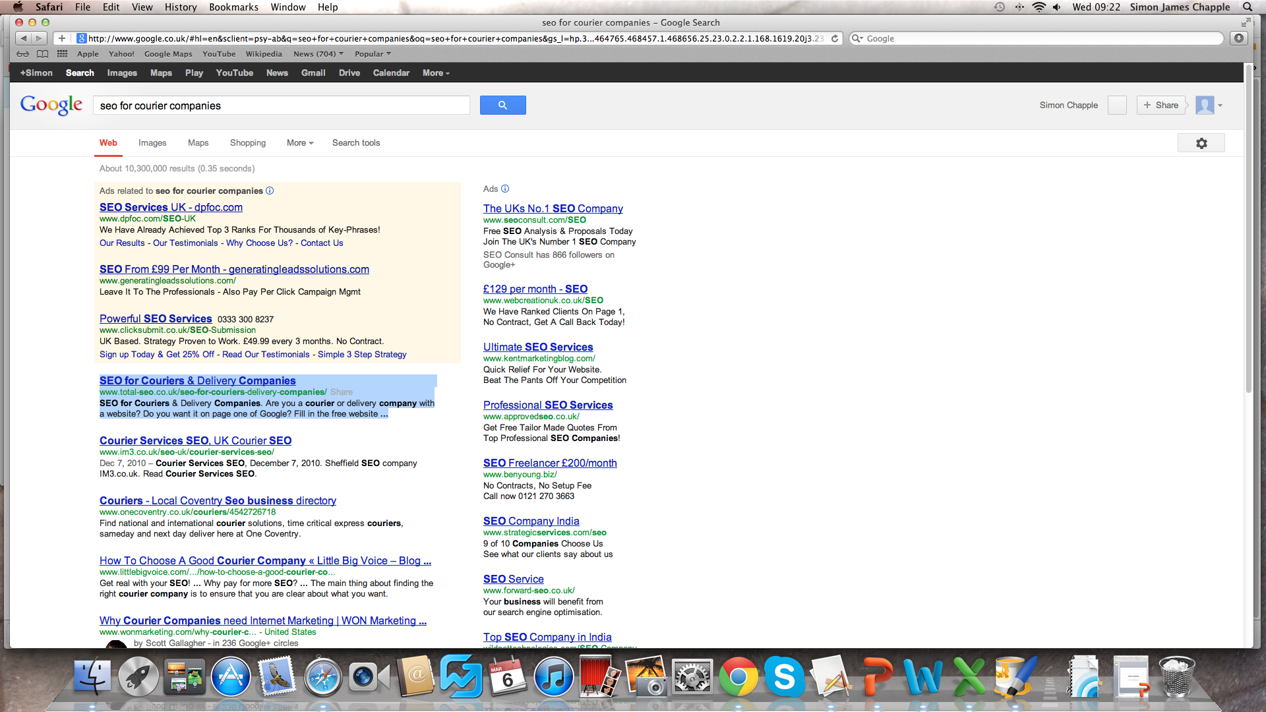1266x712 pixels.
Task: Launch Google Chrome from the dock
Action: click(738, 677)
